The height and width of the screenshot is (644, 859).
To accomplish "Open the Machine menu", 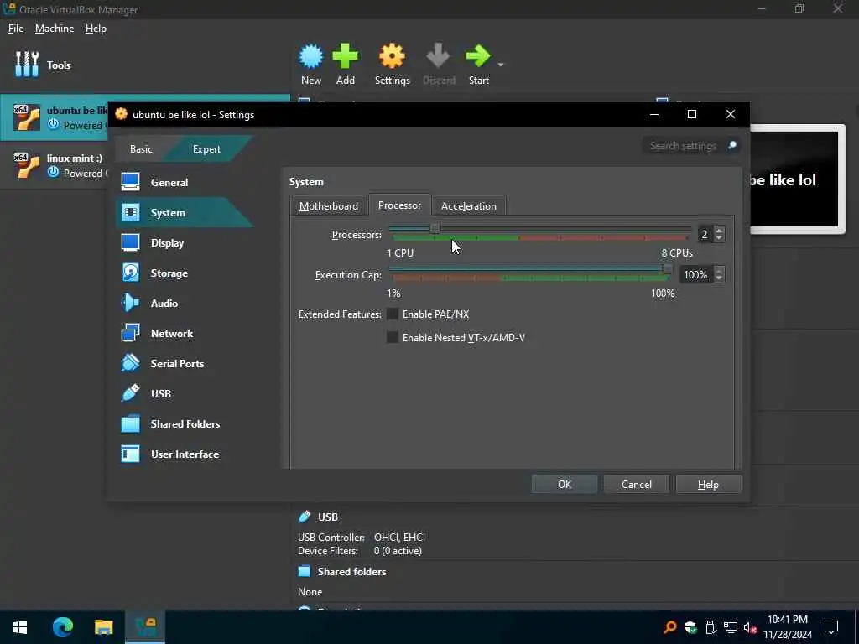I will click(55, 29).
